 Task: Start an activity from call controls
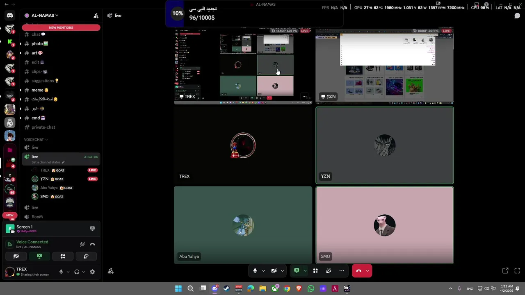[x=315, y=271]
